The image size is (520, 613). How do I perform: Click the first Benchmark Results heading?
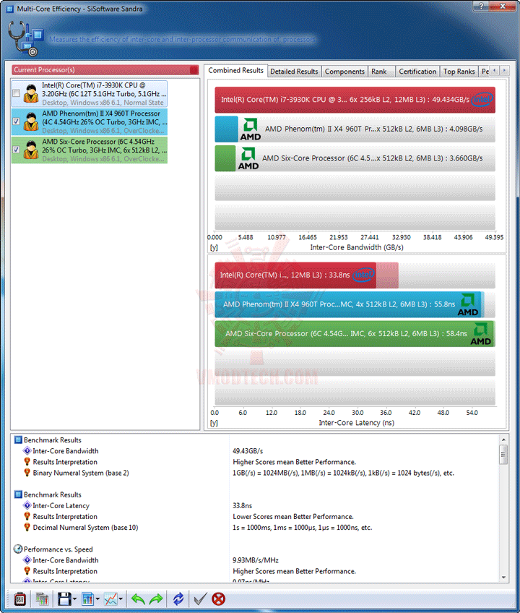(52, 440)
